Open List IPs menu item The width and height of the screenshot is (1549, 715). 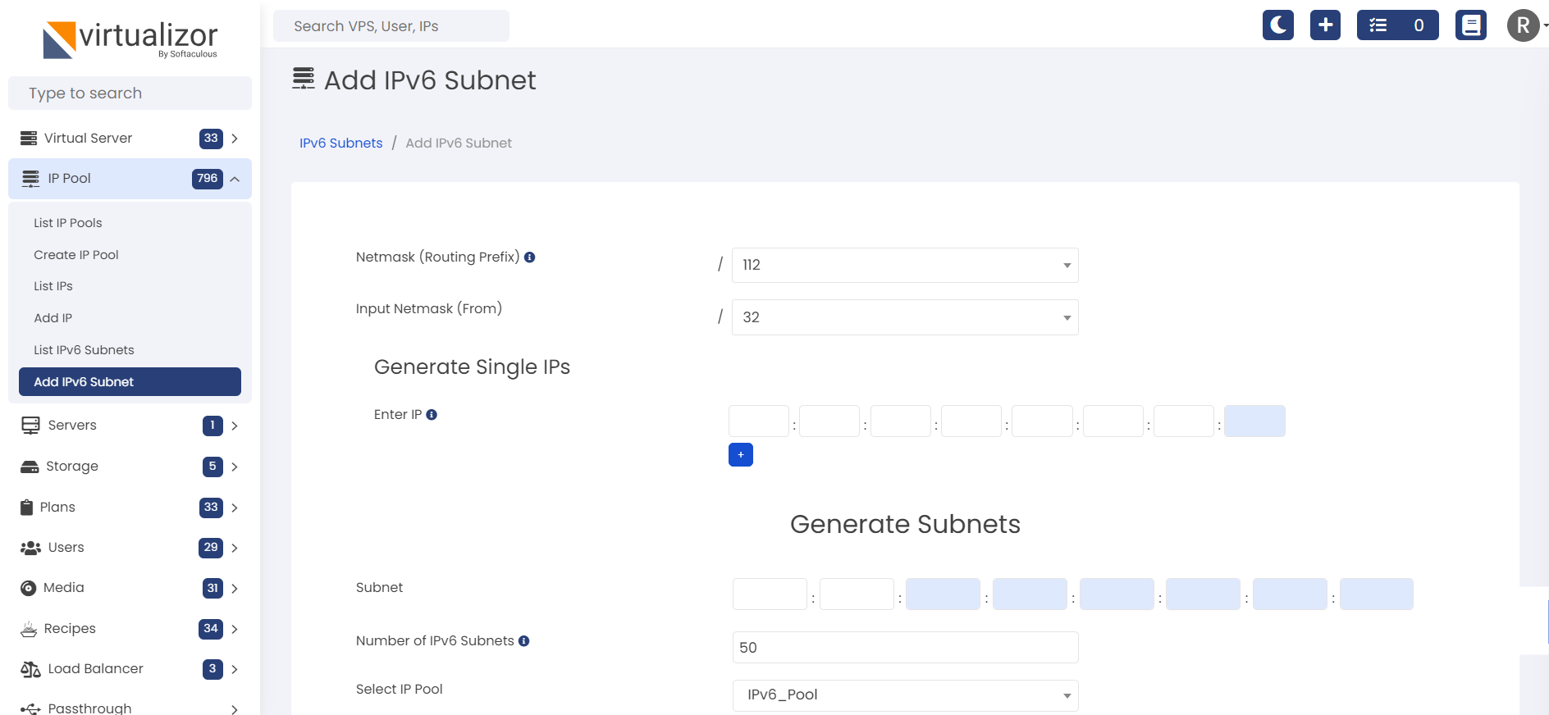pos(53,286)
